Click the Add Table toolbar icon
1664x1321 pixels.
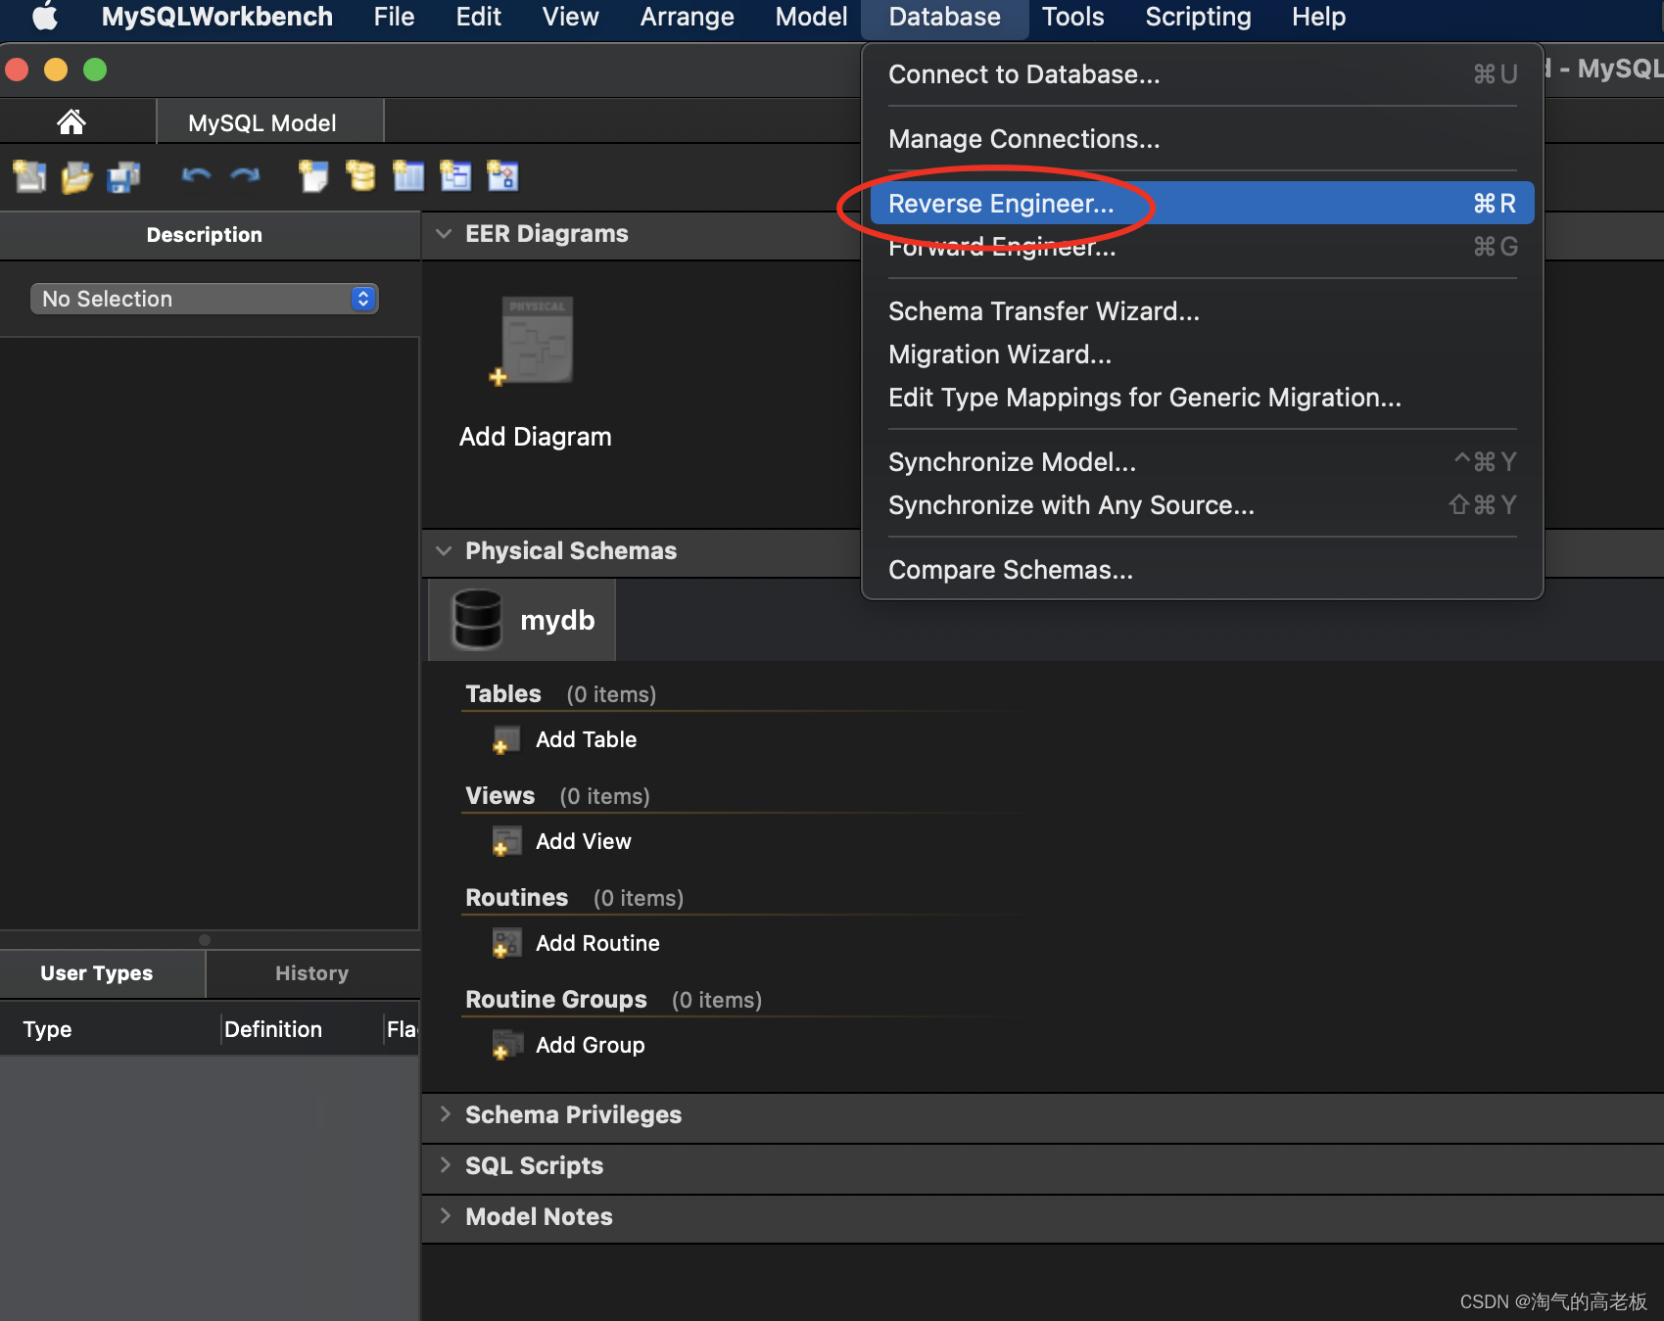tap(408, 176)
